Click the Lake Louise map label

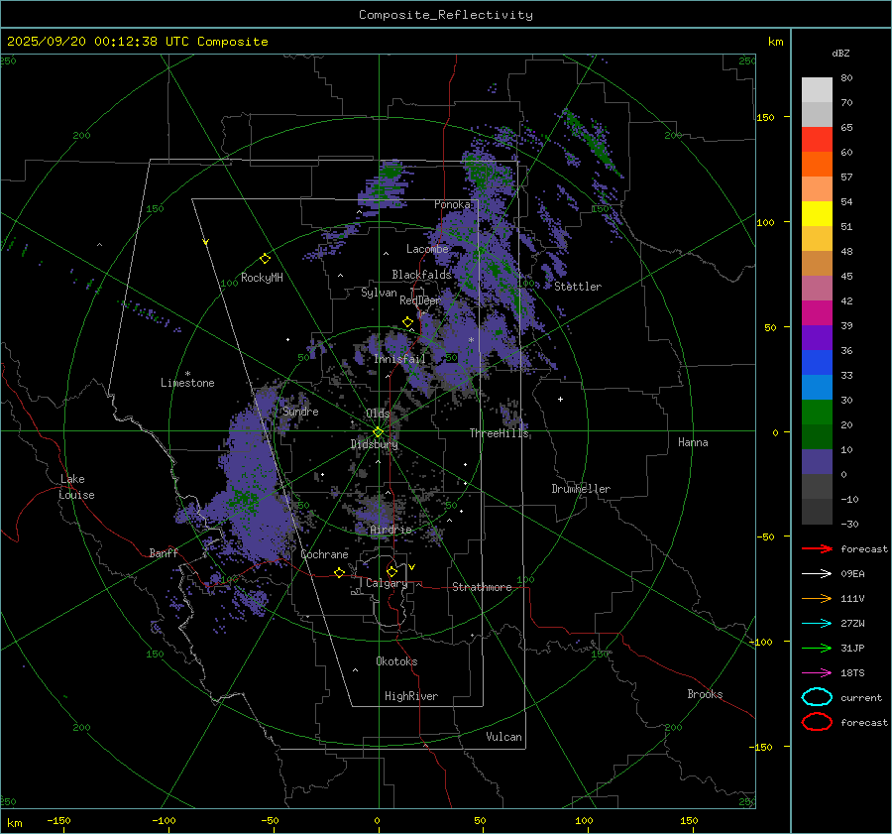point(76,487)
